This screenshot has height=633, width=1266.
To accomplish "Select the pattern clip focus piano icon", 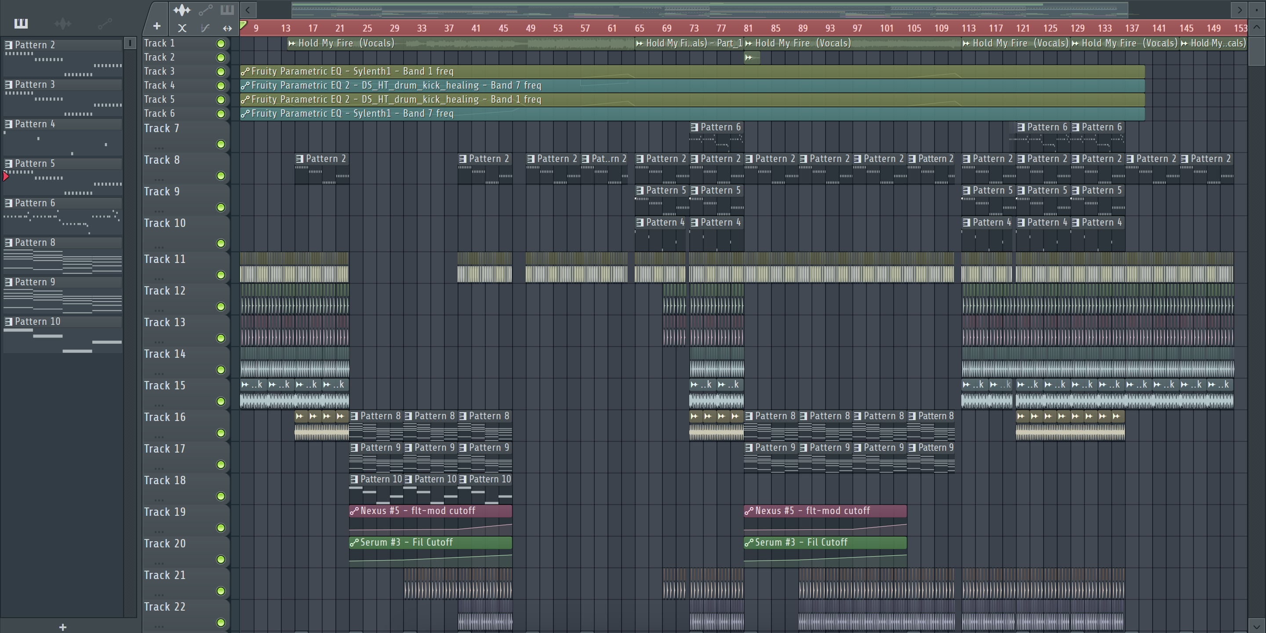I will coord(227,10).
